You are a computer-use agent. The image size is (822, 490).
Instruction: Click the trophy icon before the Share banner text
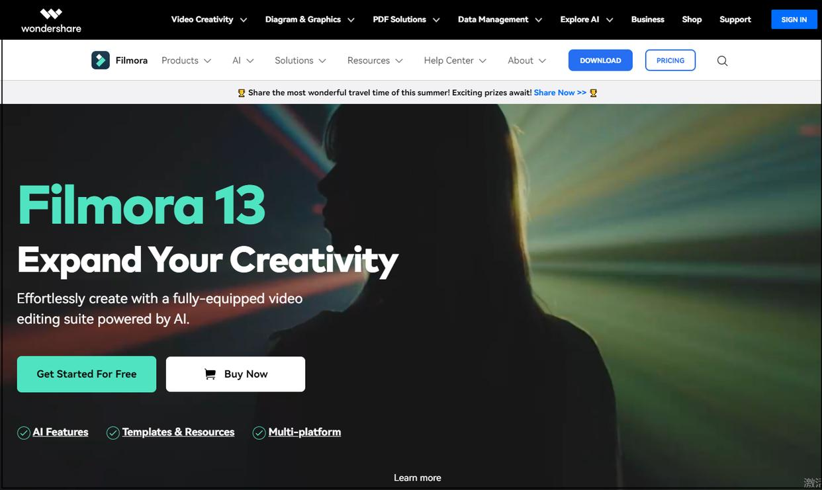[242, 93]
